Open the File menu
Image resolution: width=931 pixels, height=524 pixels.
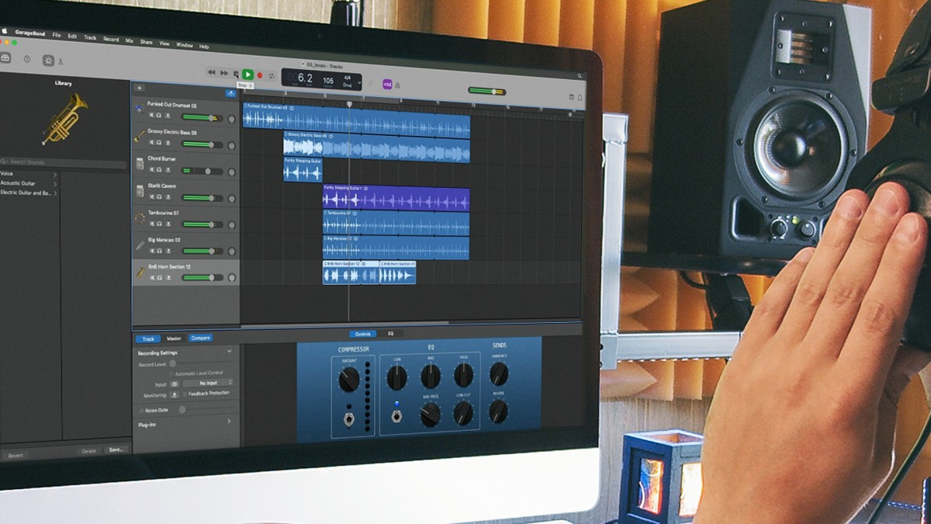tap(57, 35)
